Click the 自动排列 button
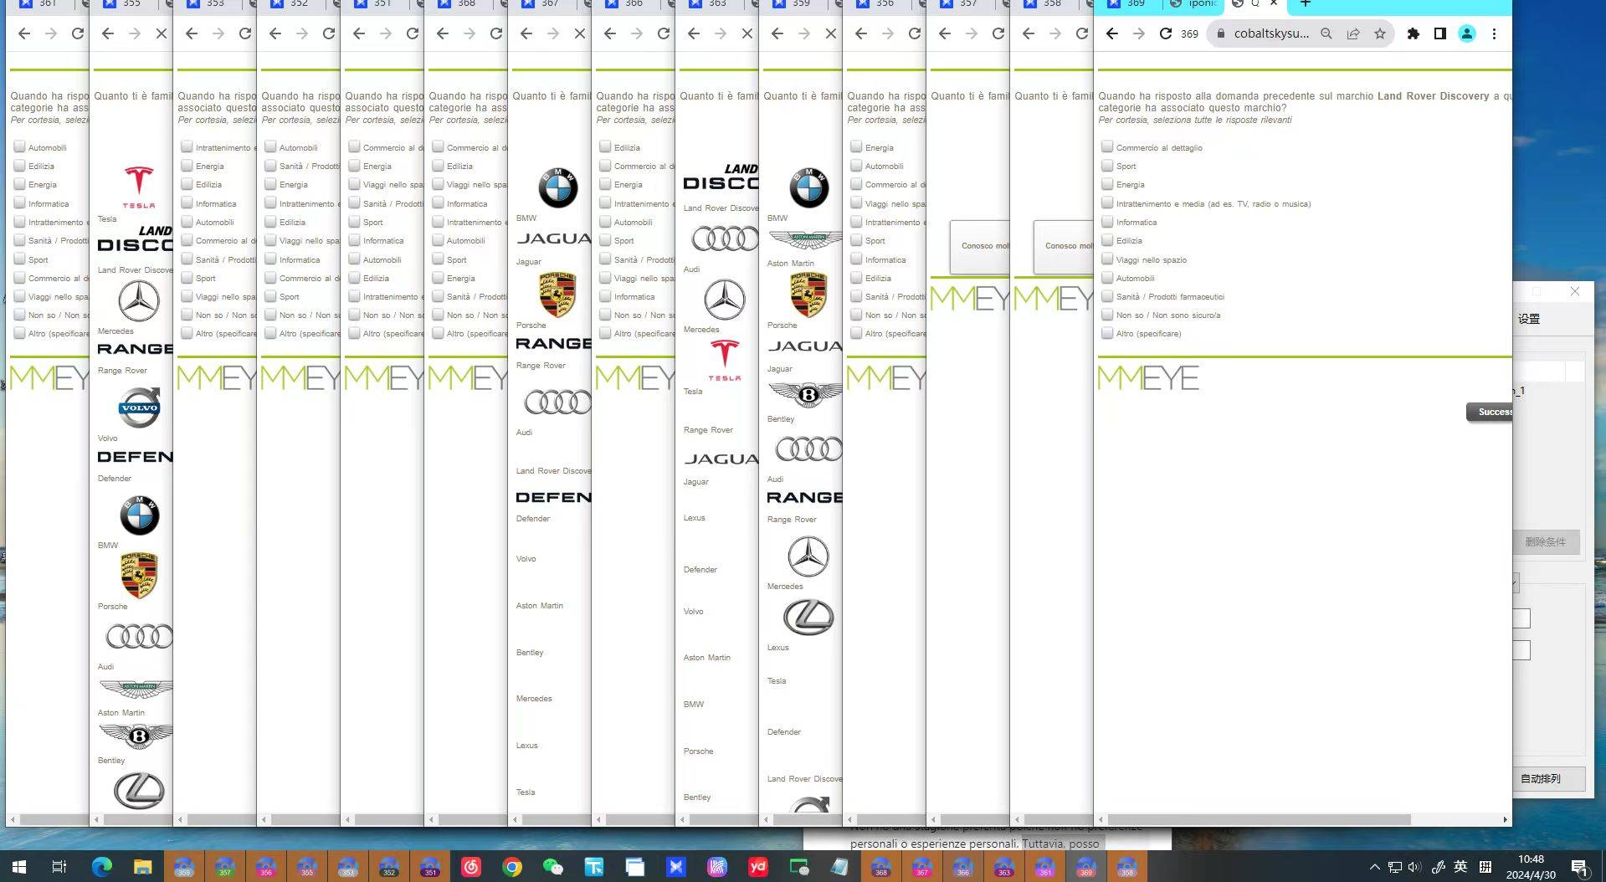This screenshot has width=1606, height=882. (x=1548, y=778)
